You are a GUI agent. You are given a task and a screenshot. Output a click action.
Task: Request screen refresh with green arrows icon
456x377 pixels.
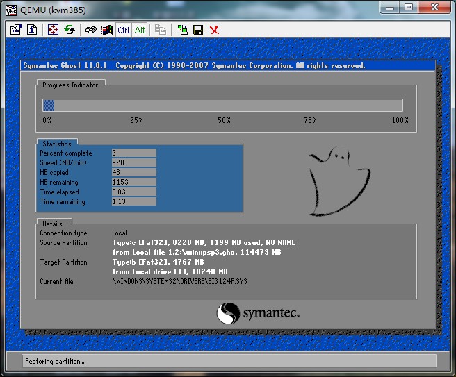[70, 30]
